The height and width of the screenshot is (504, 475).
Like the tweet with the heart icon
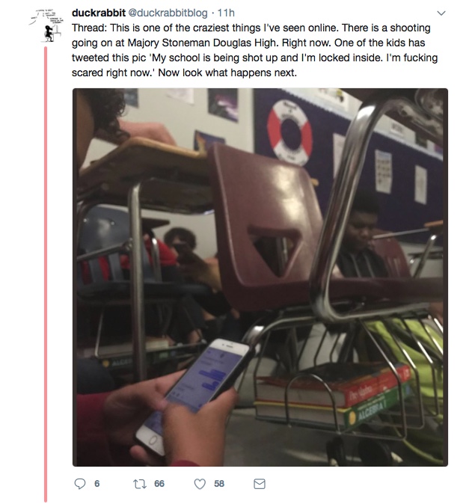(200, 484)
